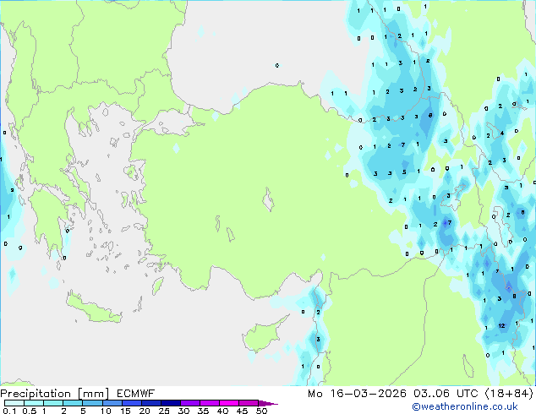Viewport: 536px width, 414px height.
Task: Select the 35–40 mm legend color swatch
Action: click(x=209, y=403)
